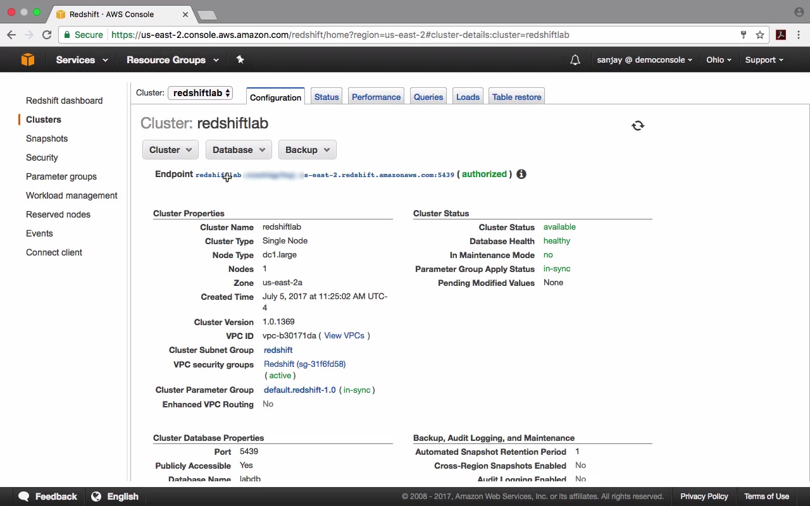
Task: Click the View VPCs link
Action: pyautogui.click(x=344, y=336)
